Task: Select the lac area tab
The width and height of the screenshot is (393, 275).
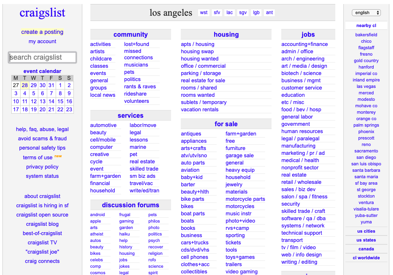Action: (x=230, y=12)
